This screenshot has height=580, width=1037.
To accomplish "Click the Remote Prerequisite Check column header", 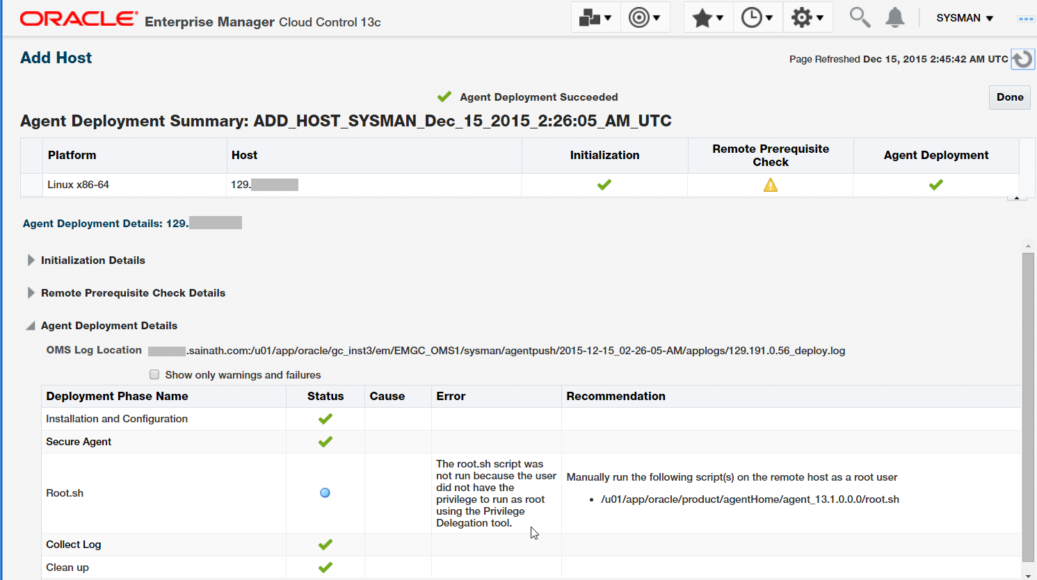I will click(x=771, y=156).
